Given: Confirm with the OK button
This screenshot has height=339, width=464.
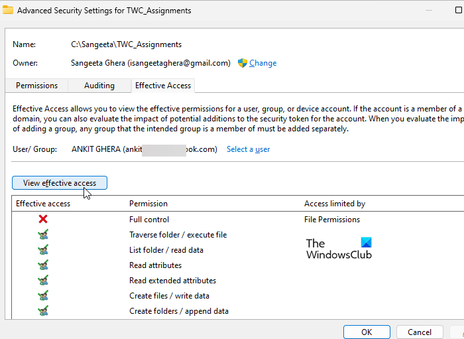Looking at the screenshot, I should (x=367, y=332).
